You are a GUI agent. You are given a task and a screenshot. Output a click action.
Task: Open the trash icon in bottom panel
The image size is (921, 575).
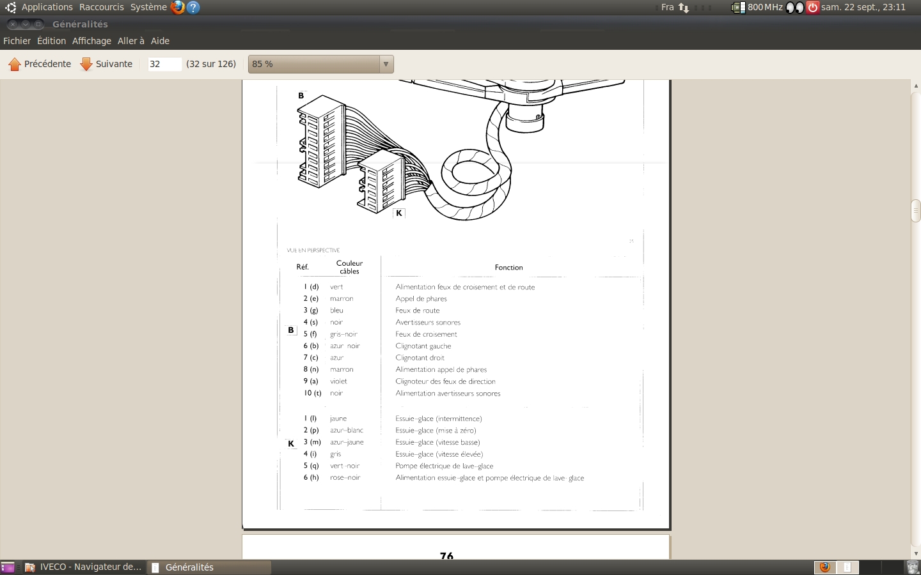click(913, 567)
